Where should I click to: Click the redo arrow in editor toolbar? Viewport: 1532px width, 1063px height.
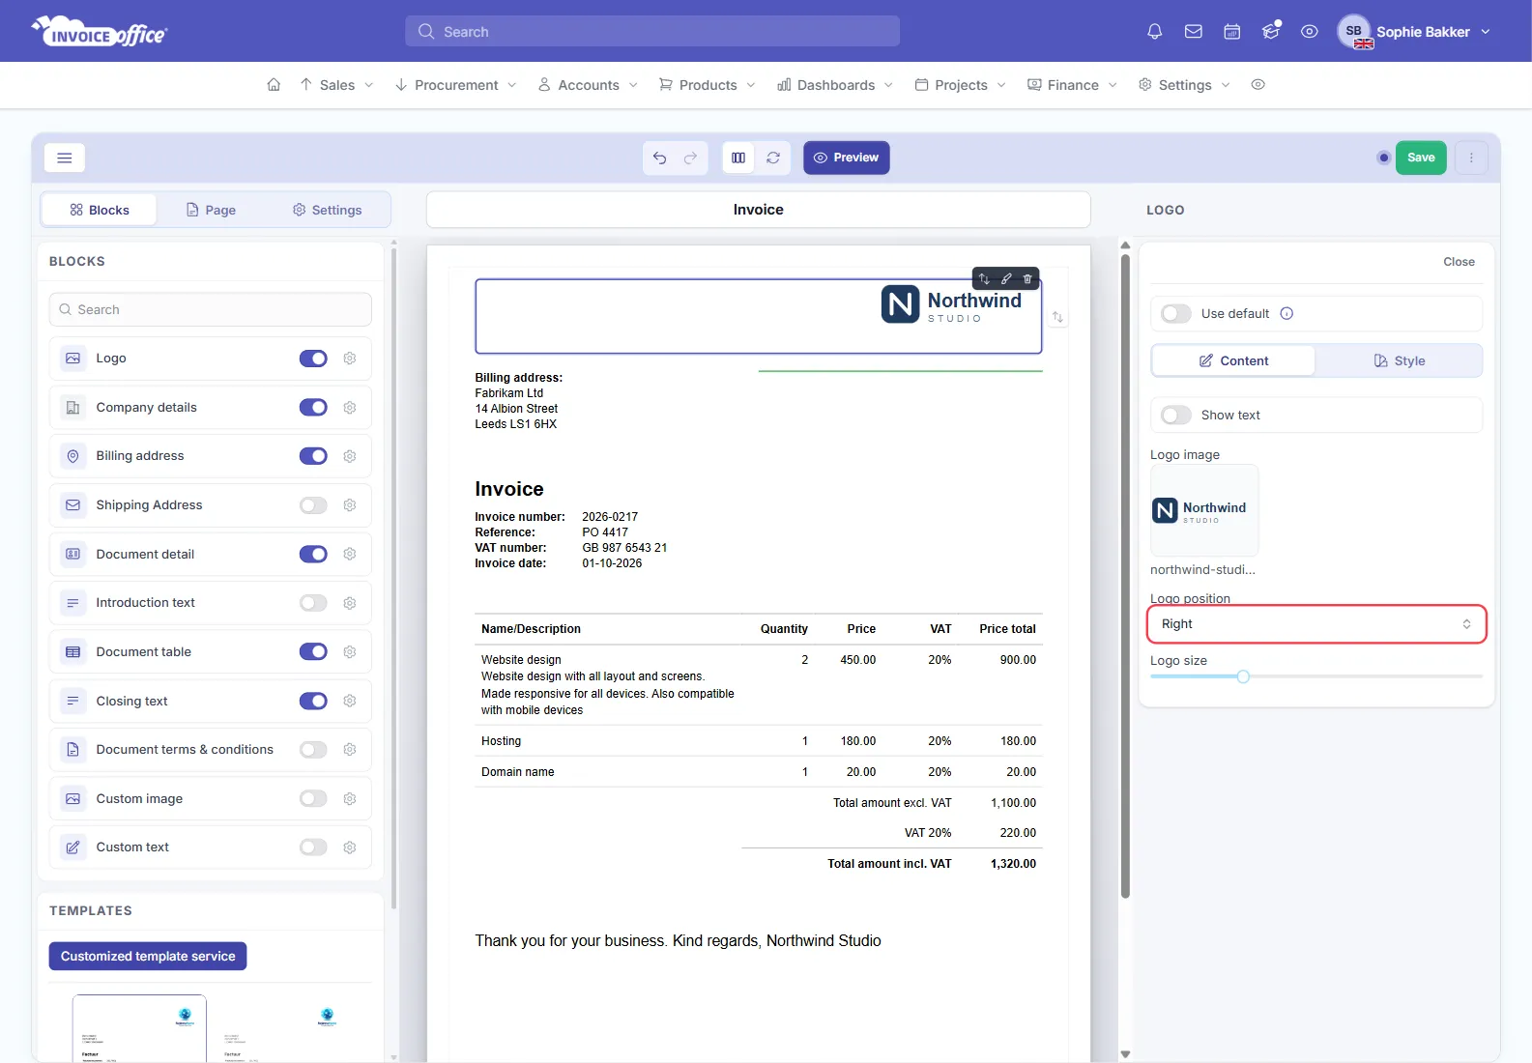coord(690,158)
